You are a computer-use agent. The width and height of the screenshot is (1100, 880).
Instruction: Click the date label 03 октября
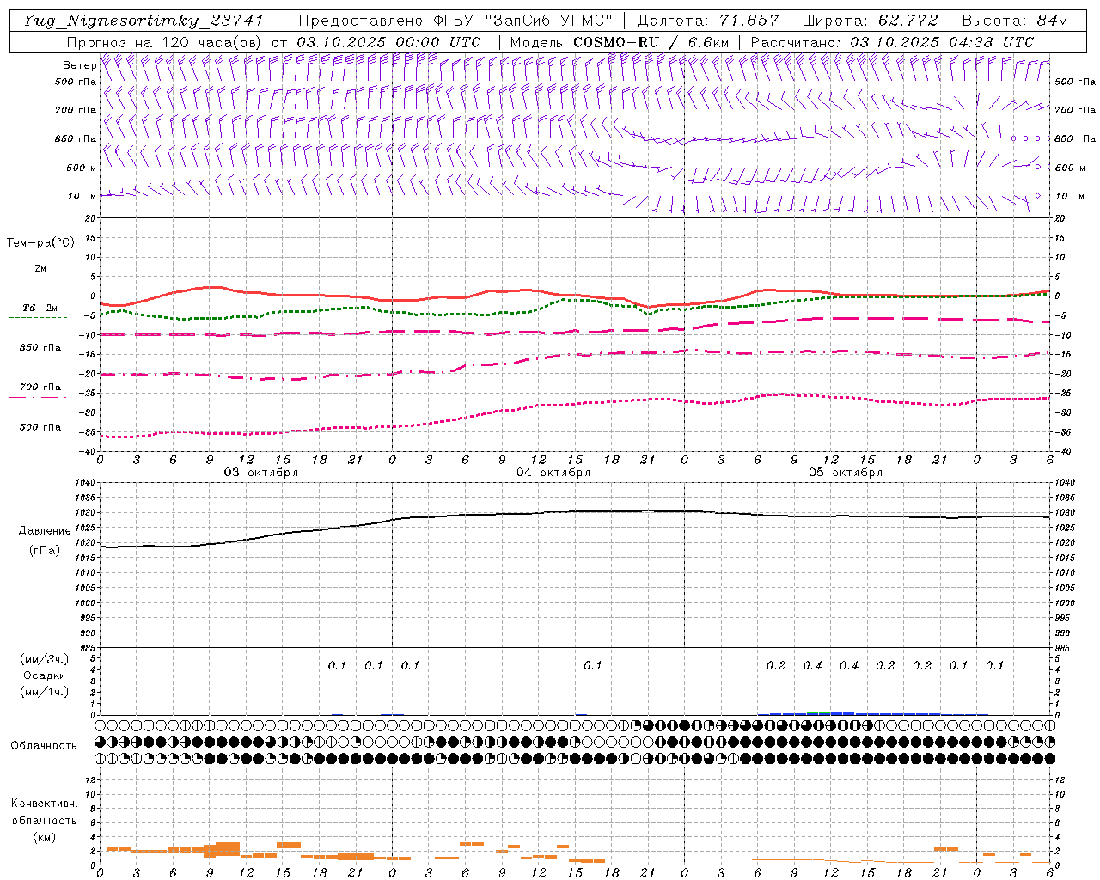click(261, 473)
